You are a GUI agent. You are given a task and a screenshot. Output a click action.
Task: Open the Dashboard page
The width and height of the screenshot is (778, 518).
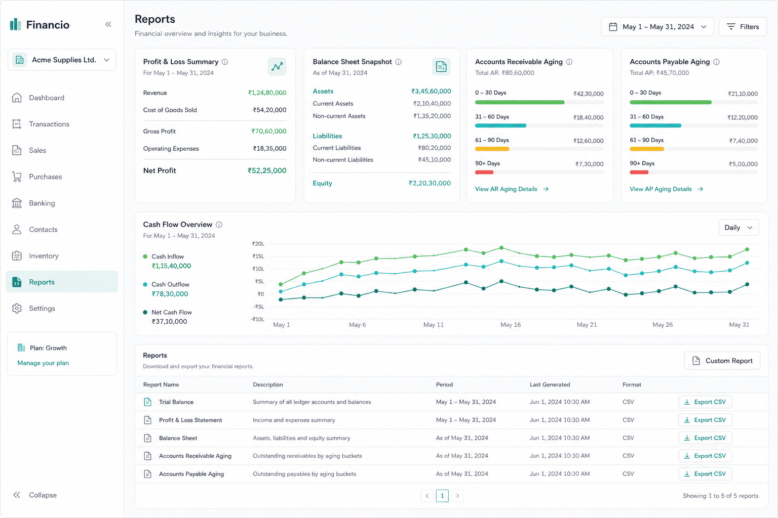[62, 98]
